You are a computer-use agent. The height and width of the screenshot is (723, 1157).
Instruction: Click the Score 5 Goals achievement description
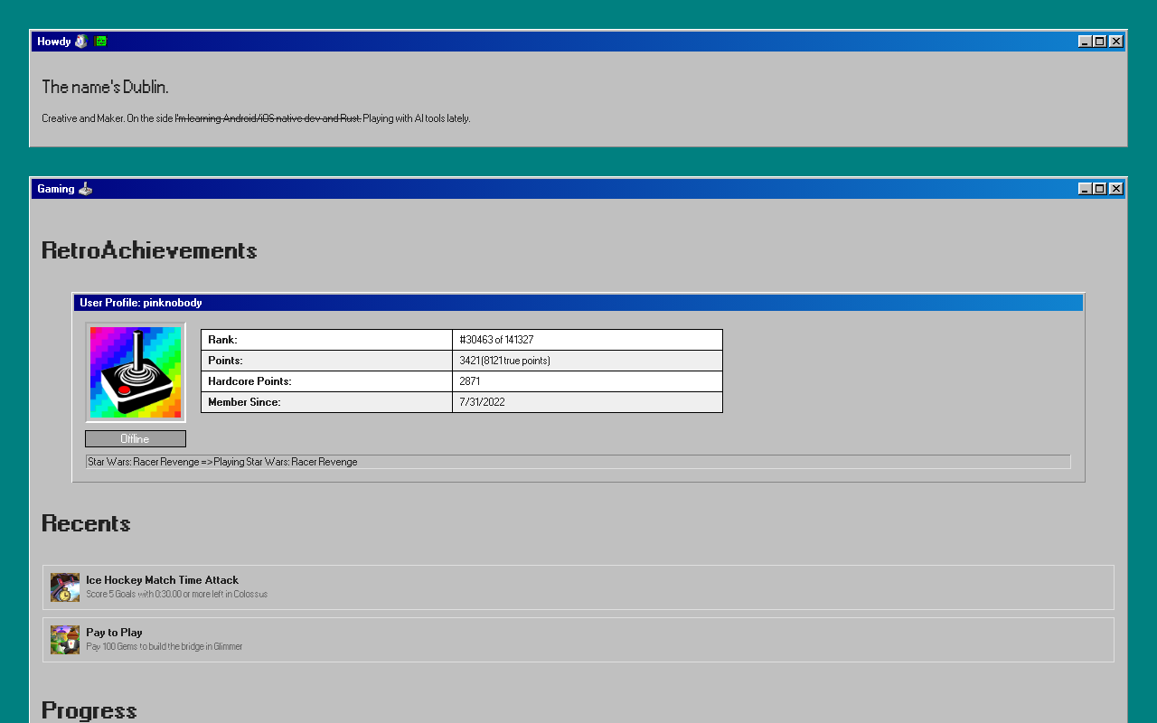point(177,595)
